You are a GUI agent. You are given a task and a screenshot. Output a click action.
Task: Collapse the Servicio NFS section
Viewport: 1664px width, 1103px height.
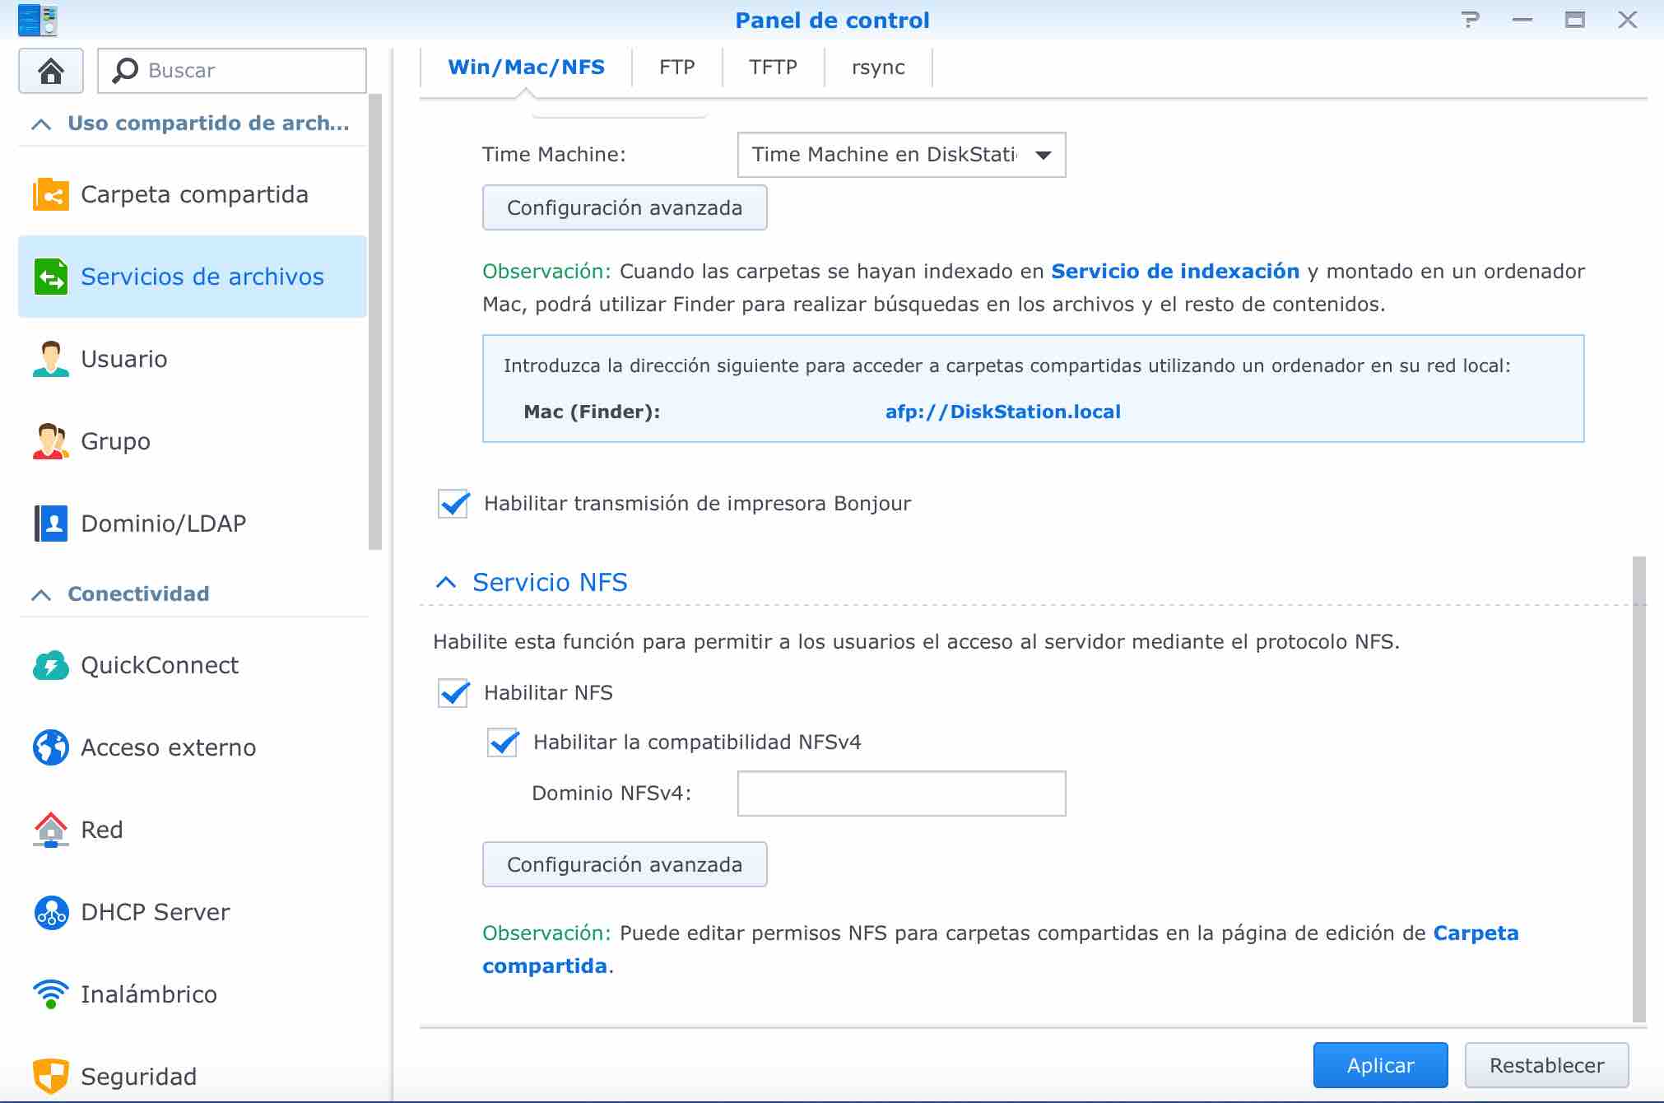(446, 583)
